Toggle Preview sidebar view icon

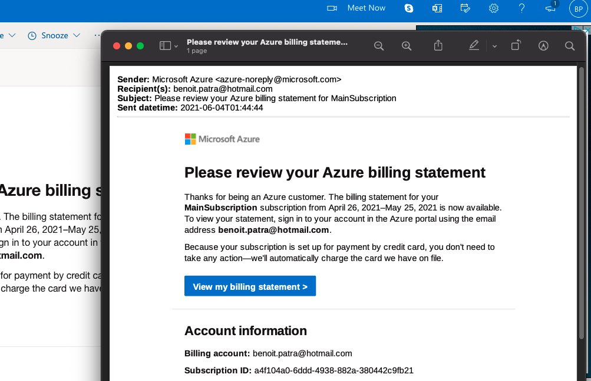tap(165, 46)
